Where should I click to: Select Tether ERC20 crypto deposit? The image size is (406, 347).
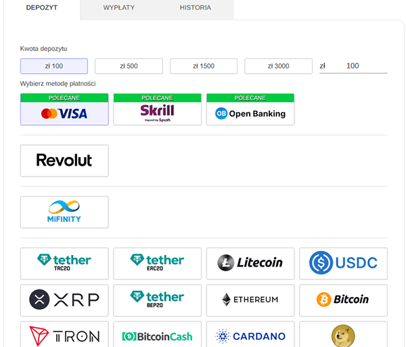coord(157,263)
